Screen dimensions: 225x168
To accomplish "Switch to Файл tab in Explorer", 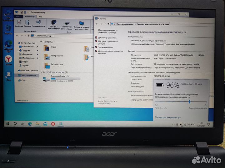I will coord(18,16).
